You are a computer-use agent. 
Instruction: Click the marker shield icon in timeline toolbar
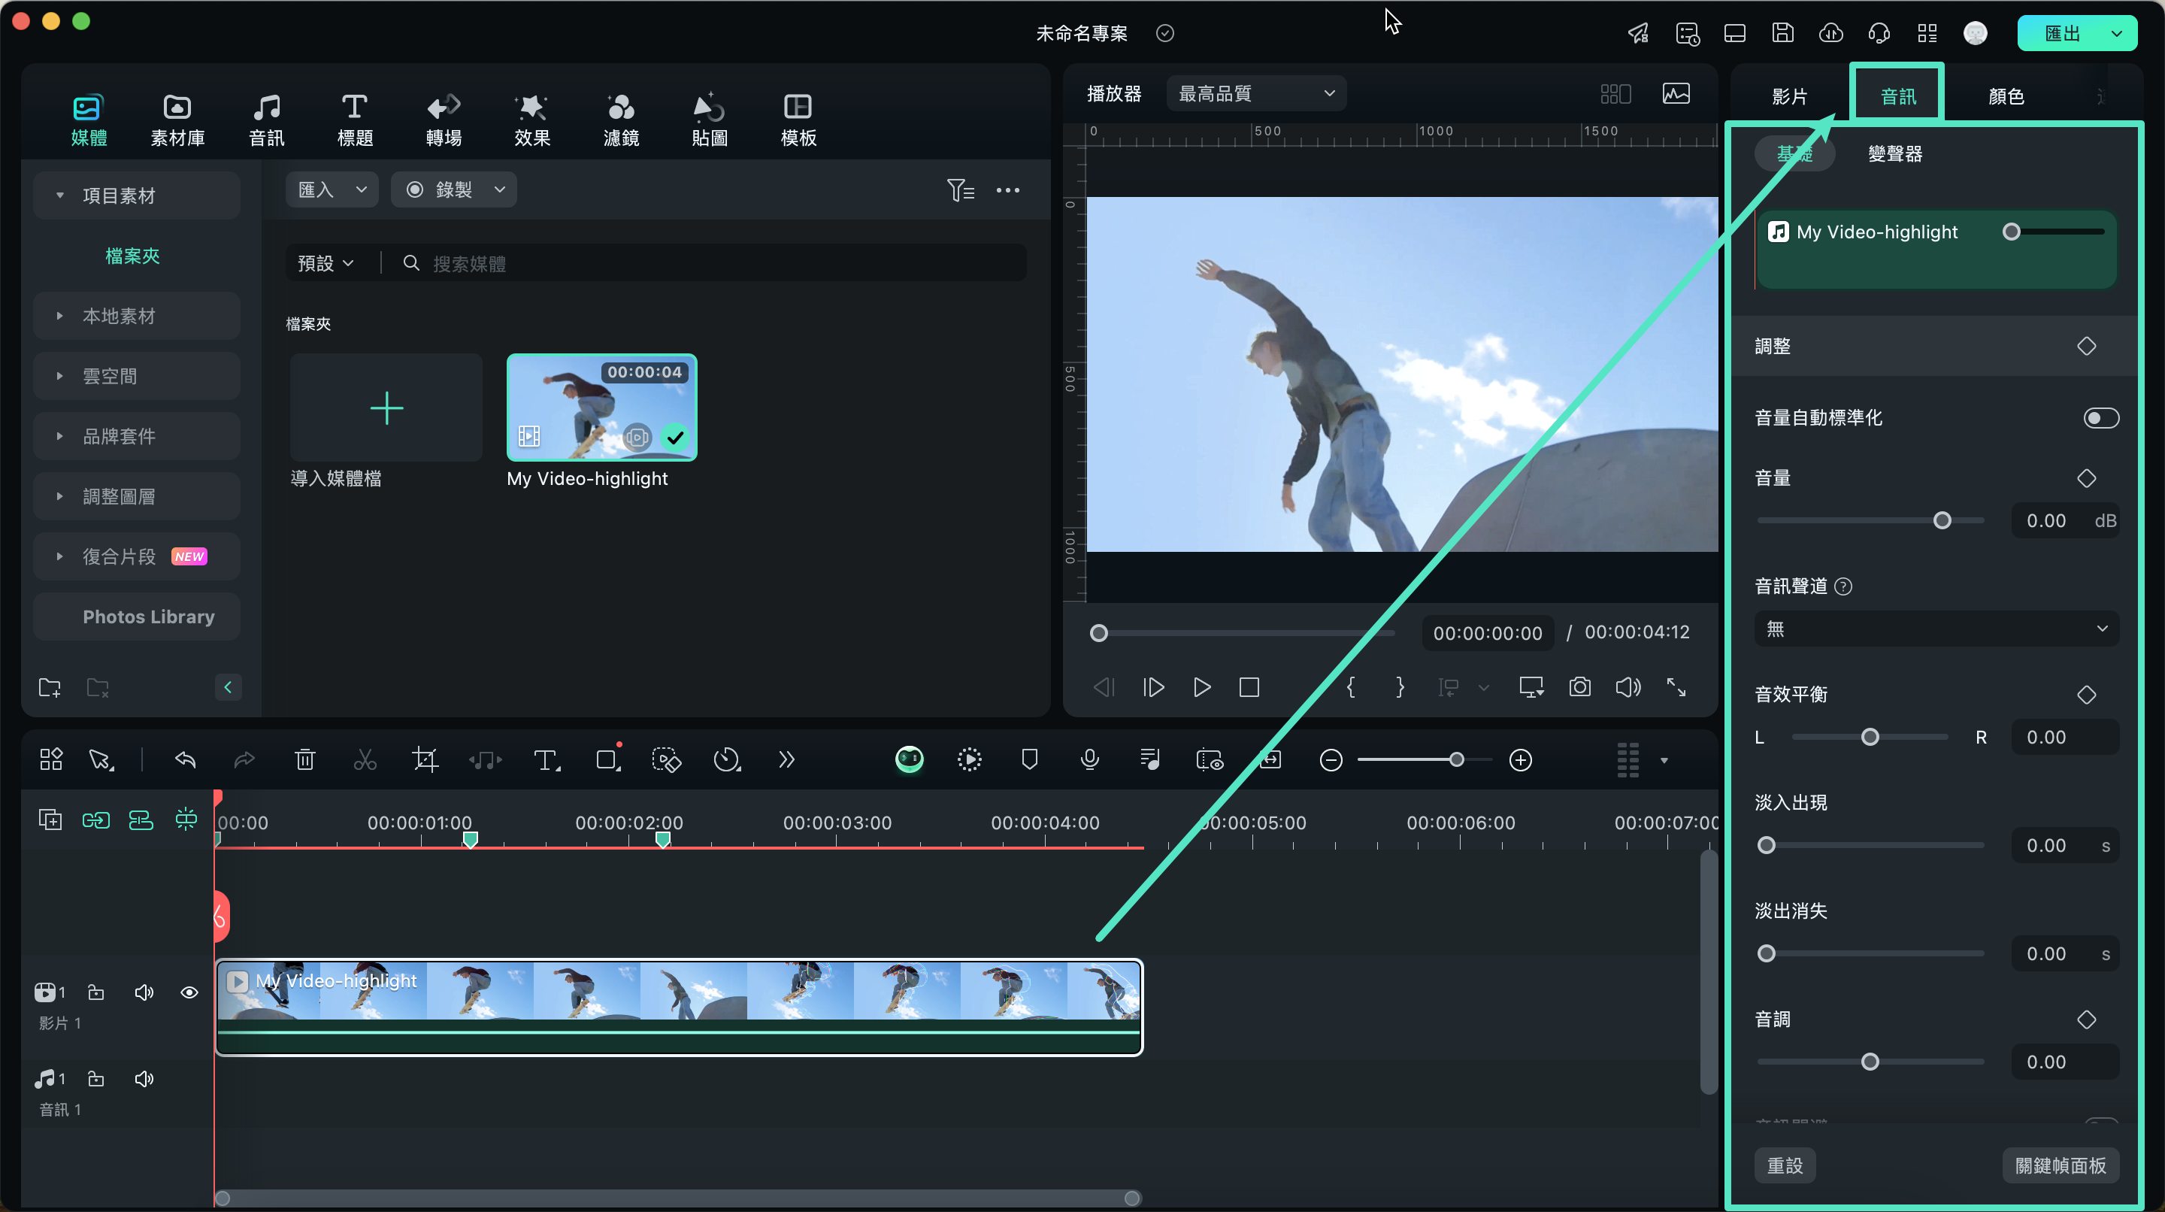click(x=1028, y=760)
